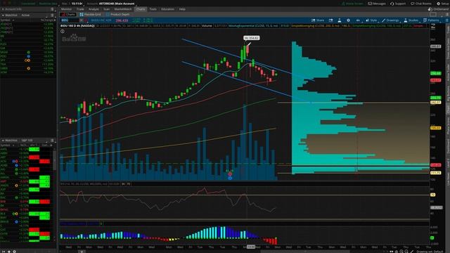450x253 pixels.
Task: Open the Account Info gadget menu icon
Action: pos(52,9)
